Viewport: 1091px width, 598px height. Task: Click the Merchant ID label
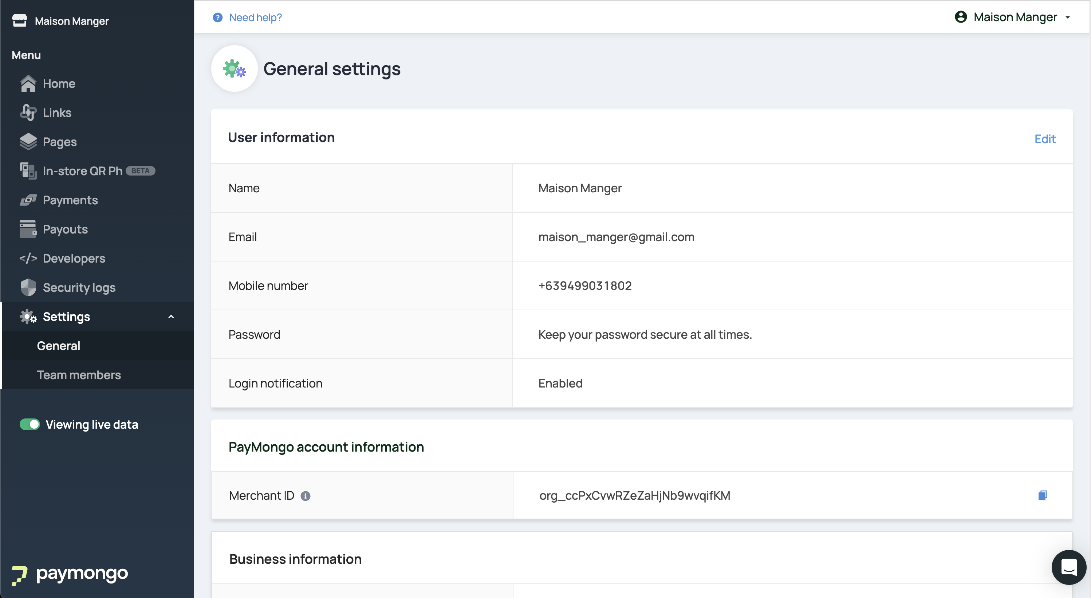point(261,496)
